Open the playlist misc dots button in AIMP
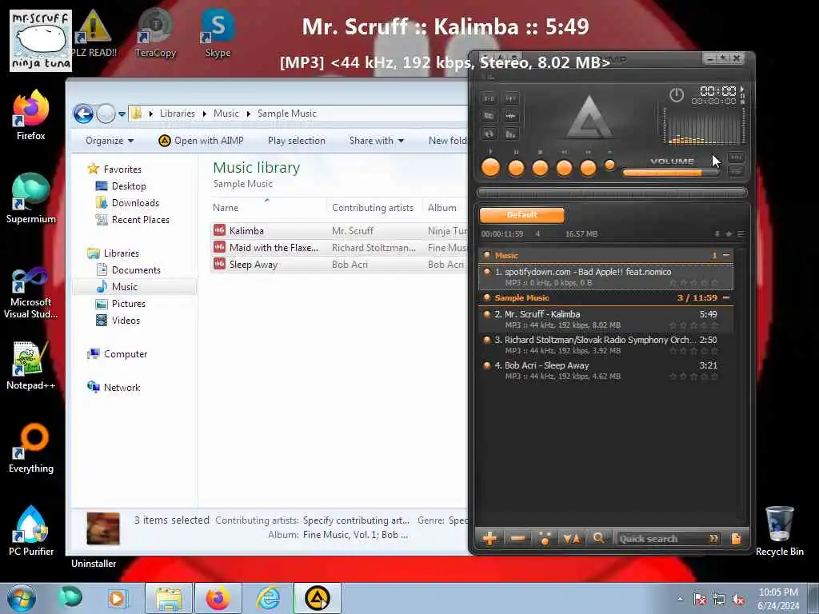Image resolution: width=819 pixels, height=614 pixels. tap(544, 538)
